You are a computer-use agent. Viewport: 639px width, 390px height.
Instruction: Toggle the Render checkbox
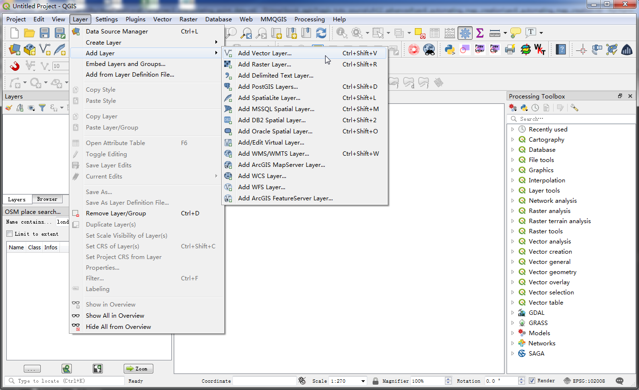coord(532,381)
